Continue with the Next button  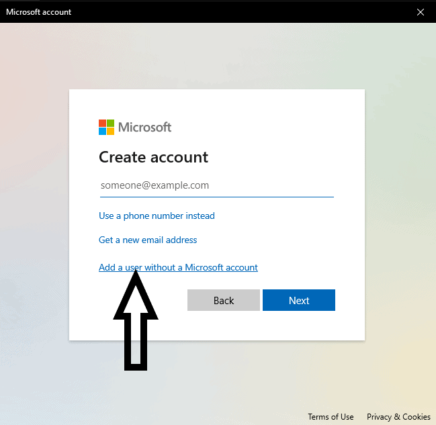click(x=299, y=300)
